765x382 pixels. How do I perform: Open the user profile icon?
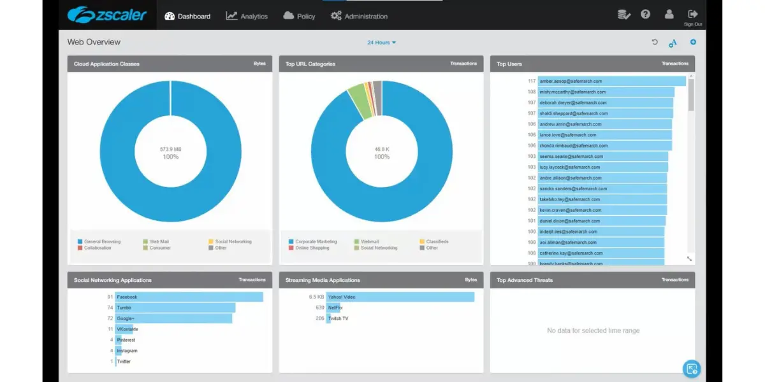pyautogui.click(x=669, y=14)
